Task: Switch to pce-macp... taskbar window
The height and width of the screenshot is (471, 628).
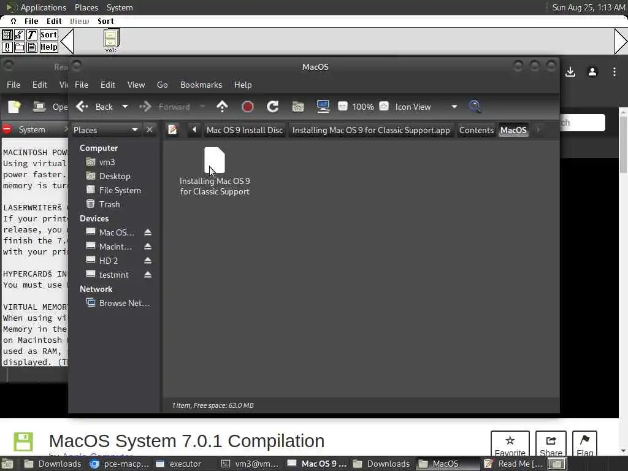Action: 120,464
